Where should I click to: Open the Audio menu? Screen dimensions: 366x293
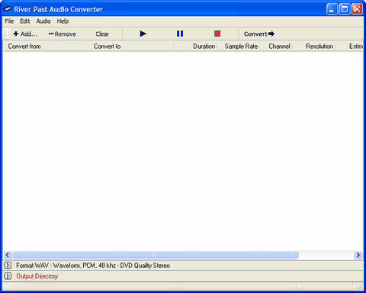[43, 21]
